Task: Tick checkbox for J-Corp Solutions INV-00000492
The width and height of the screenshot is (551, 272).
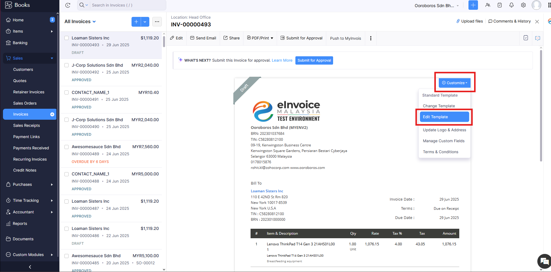Action: 66,65
